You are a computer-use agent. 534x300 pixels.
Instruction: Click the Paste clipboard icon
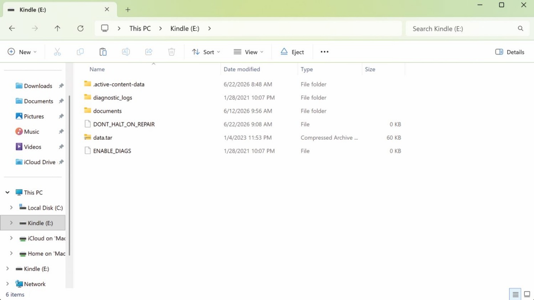tap(103, 52)
